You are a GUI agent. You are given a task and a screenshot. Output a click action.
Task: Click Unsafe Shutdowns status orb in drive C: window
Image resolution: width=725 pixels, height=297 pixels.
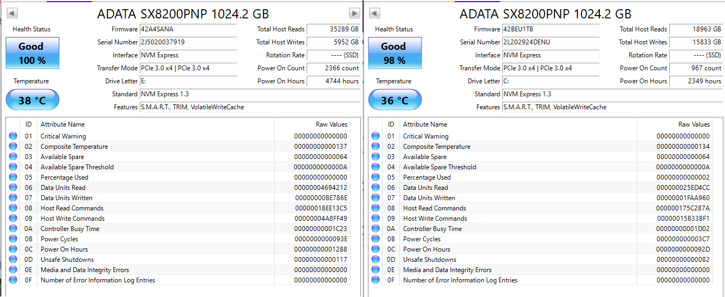376,260
